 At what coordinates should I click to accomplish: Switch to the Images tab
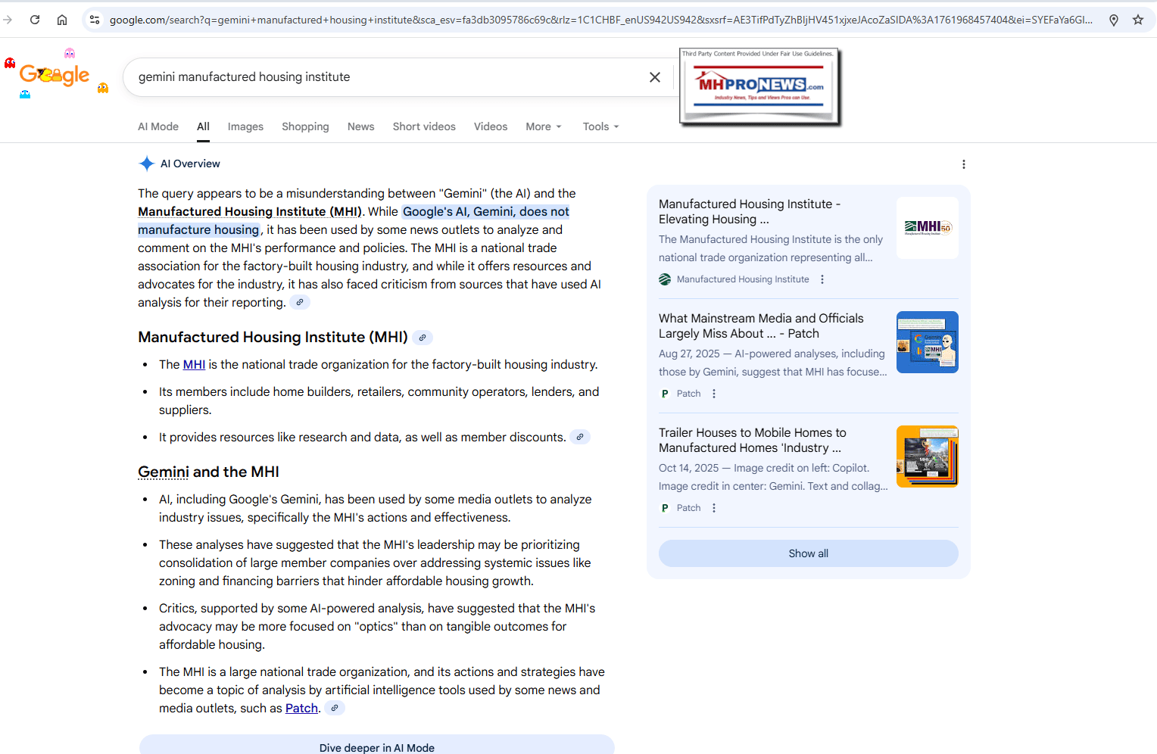point(245,126)
